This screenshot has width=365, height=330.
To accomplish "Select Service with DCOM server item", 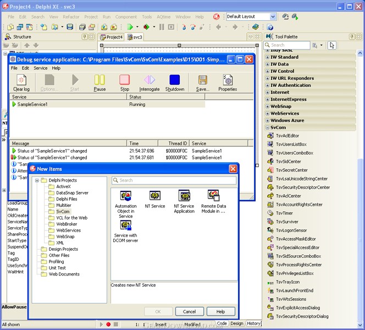I will click(125, 231).
